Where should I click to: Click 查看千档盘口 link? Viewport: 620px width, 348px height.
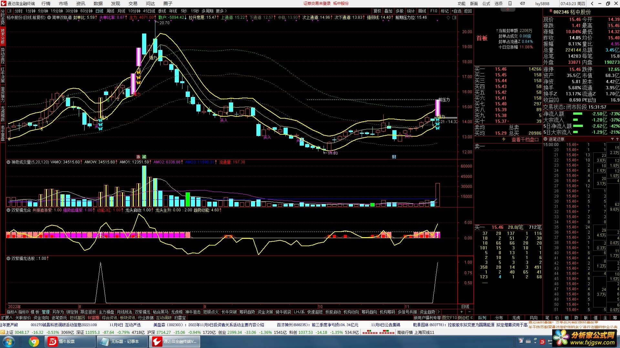(525, 140)
